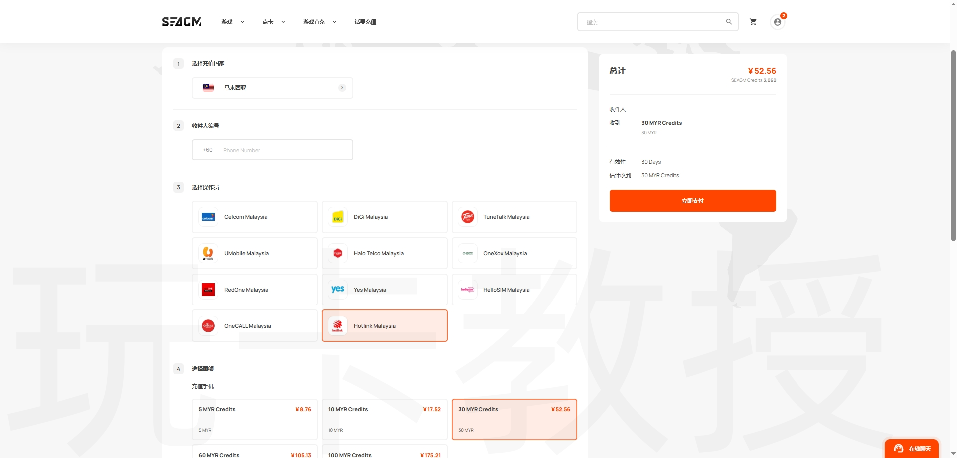The height and width of the screenshot is (458, 957).
Task: Click the Celcom Malaysia operator logo
Action: [208, 217]
